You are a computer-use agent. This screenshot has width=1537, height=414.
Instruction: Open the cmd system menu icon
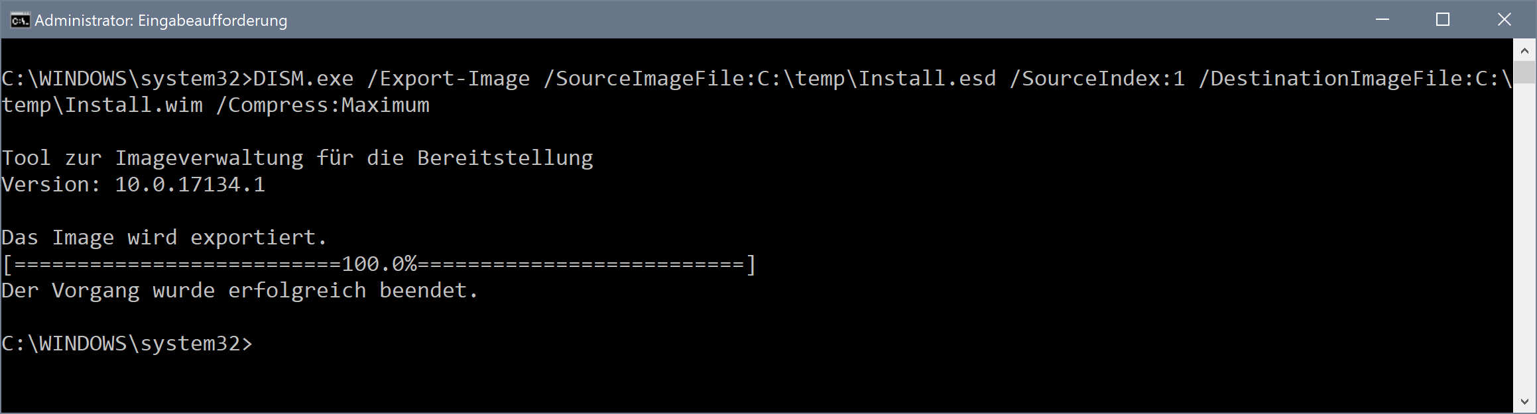coord(20,21)
